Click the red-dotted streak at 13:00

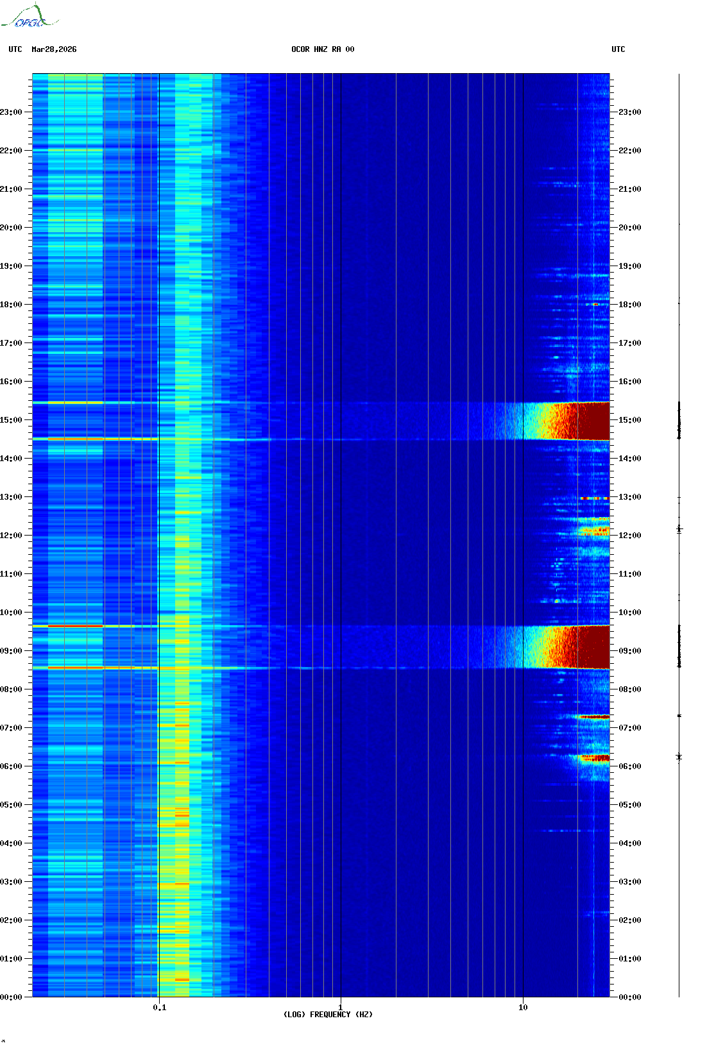(x=594, y=498)
